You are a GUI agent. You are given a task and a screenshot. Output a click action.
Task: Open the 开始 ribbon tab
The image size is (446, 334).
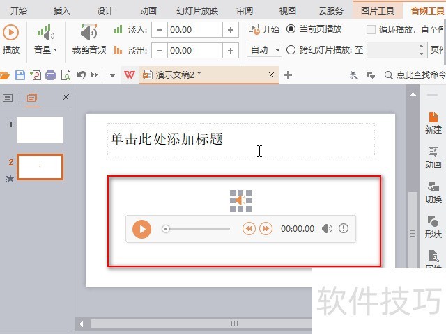coord(19,11)
